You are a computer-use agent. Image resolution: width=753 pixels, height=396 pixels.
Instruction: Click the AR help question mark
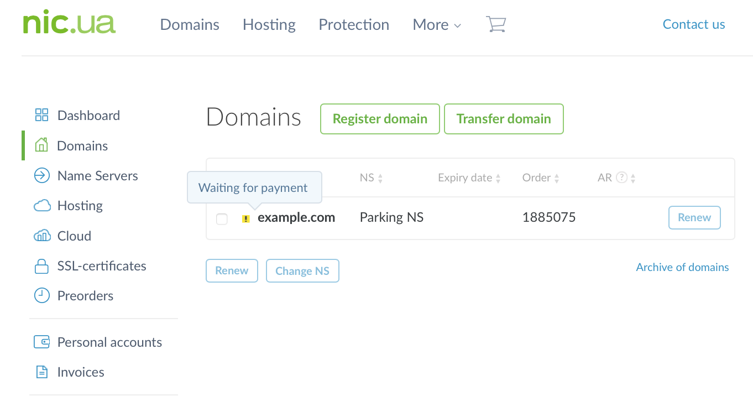pyautogui.click(x=621, y=178)
